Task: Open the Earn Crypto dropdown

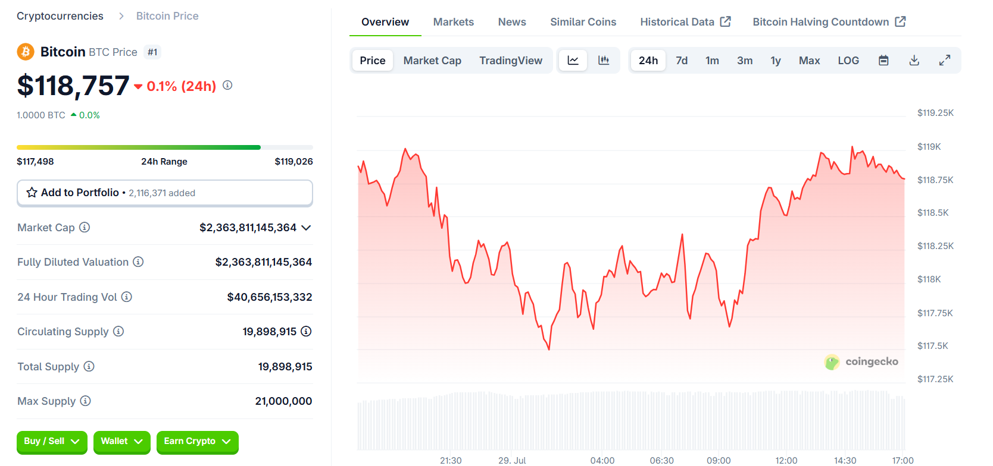Action: tap(197, 442)
